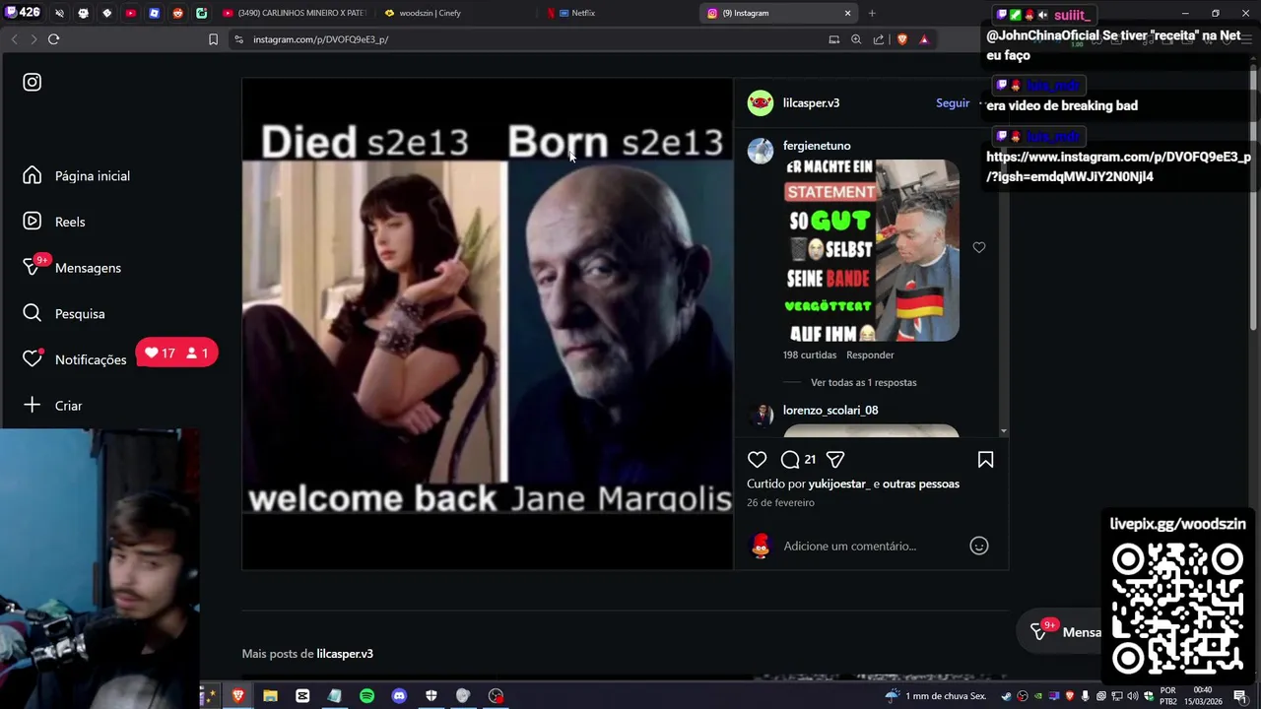Open lilcasper.v3 link under Mais posts

click(x=345, y=654)
